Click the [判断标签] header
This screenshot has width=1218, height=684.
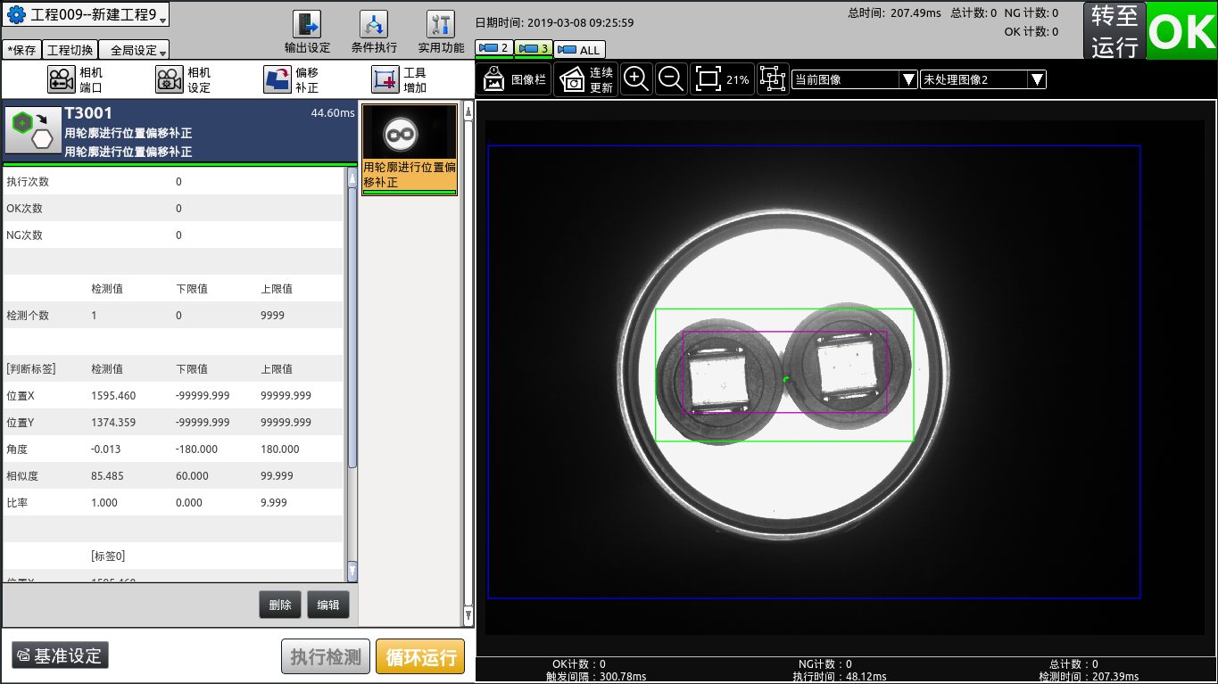tap(31, 369)
